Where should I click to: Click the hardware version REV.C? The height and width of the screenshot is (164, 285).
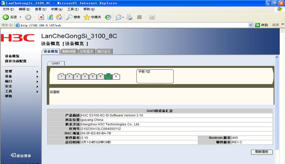[x=237, y=142]
